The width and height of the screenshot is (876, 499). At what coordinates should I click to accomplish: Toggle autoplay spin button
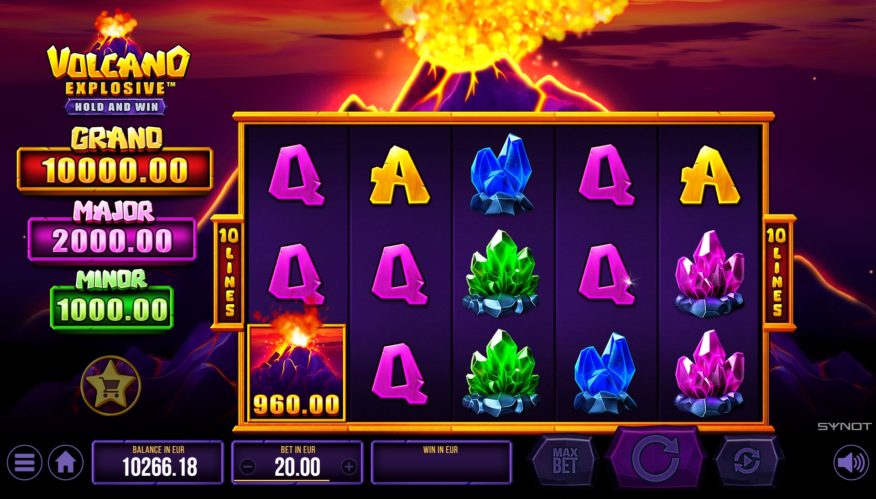pos(747,461)
